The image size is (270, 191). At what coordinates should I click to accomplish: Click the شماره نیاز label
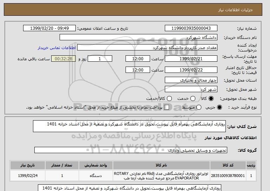(247, 28)
